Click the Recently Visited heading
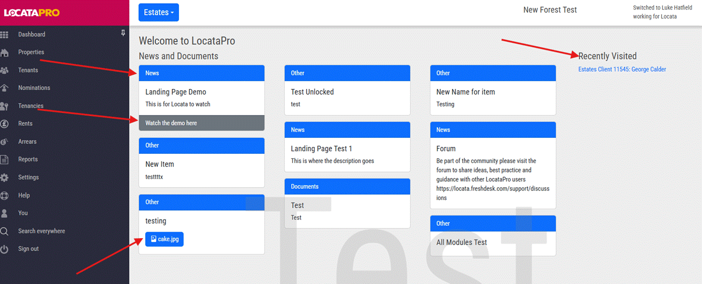The height and width of the screenshot is (284, 702). 607,56
